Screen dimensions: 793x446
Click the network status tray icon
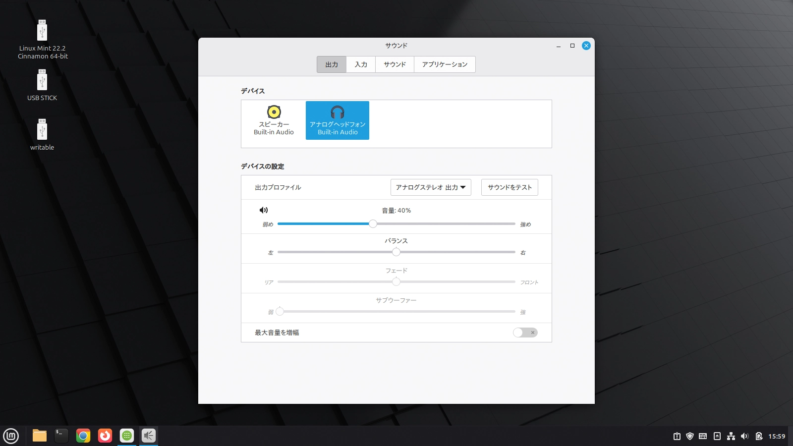(731, 436)
